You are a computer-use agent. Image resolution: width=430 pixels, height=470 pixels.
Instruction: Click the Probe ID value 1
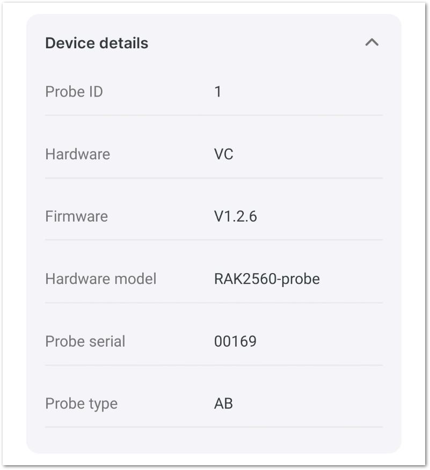218,91
